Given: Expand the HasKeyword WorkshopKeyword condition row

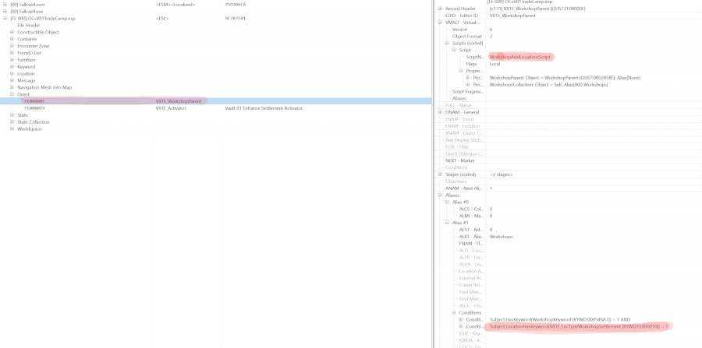Looking at the screenshot, I should coord(461,319).
